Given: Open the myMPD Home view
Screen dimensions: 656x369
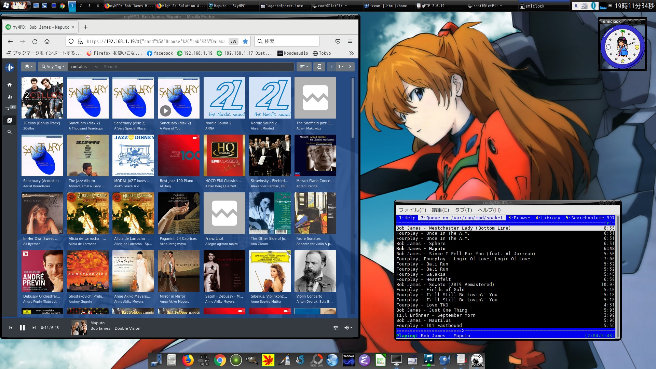Looking at the screenshot, I should 10,85.
